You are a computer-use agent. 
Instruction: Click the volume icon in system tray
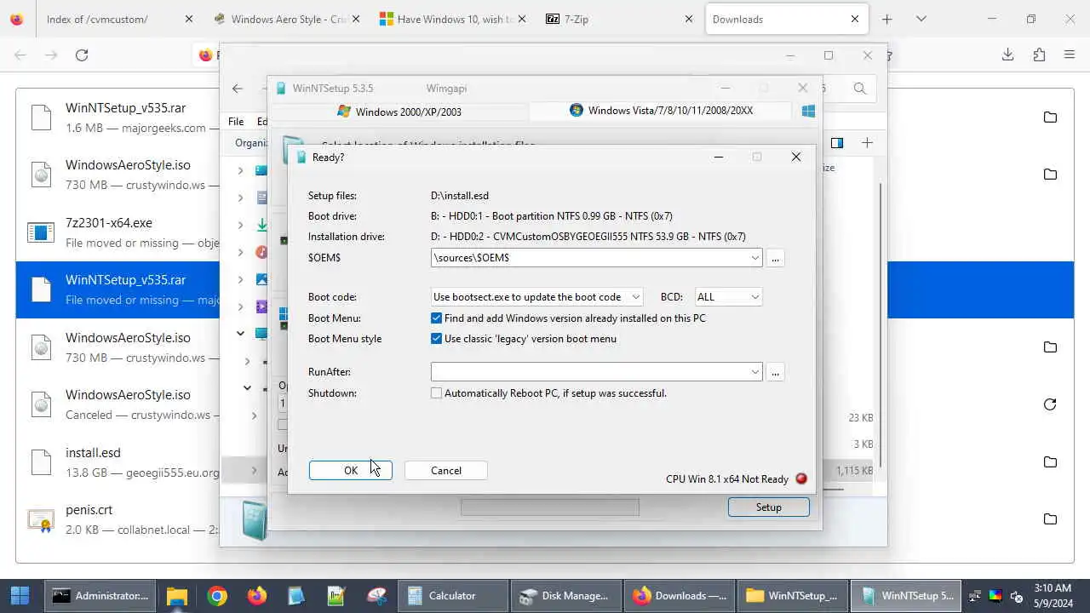pyautogui.click(x=1016, y=596)
